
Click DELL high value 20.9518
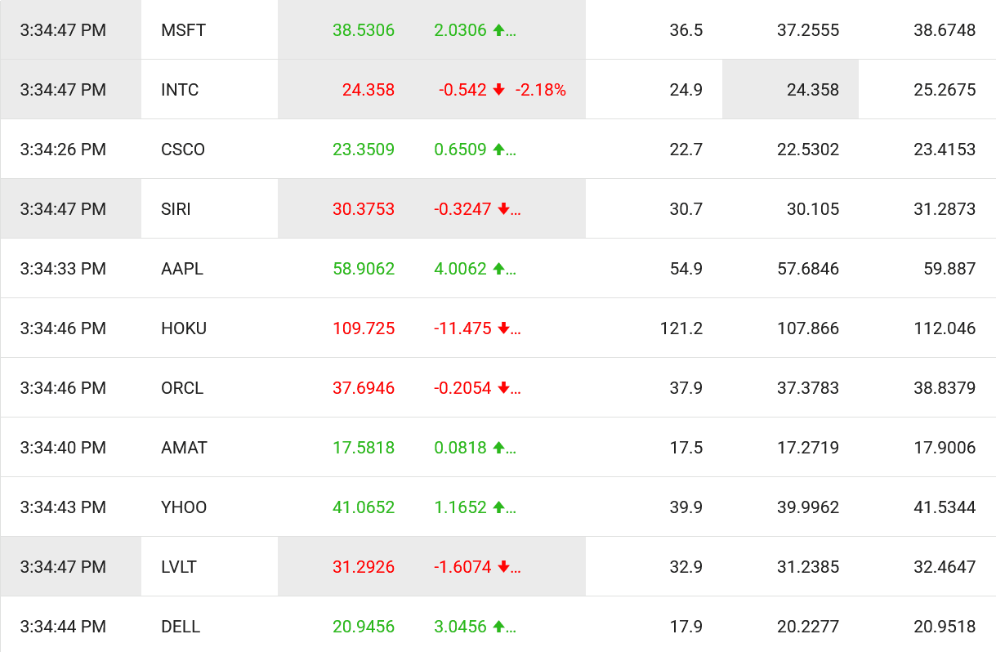(x=945, y=627)
